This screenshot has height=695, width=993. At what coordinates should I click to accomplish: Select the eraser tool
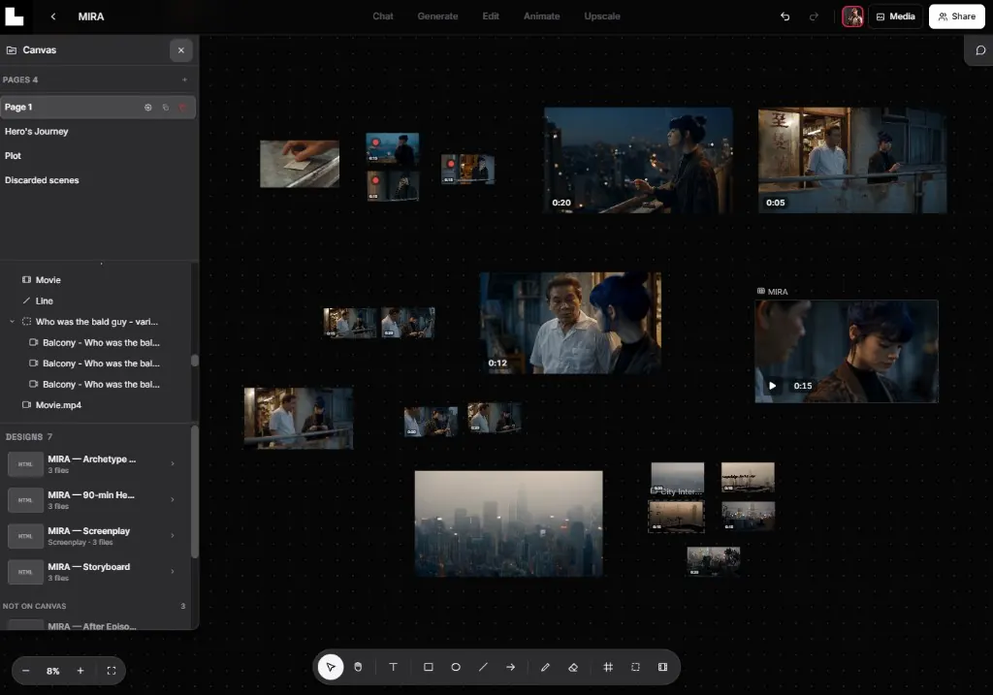pyautogui.click(x=573, y=667)
